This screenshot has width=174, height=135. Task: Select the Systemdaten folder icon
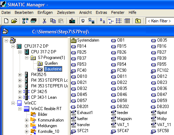74,40
